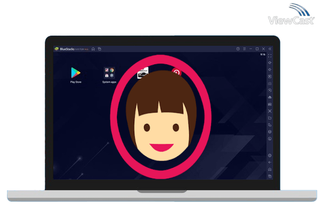Open the settings gear in sidebar

click(x=270, y=155)
